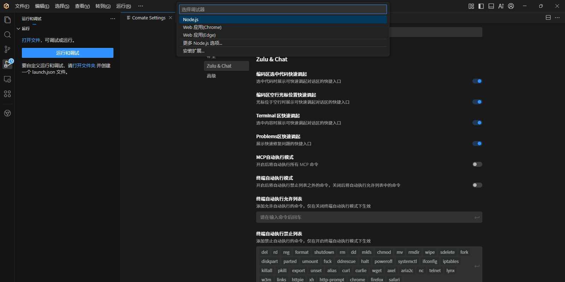Enable MCP自动执行模式 toggle
Viewport: 565px width, 282px height.
477,164
